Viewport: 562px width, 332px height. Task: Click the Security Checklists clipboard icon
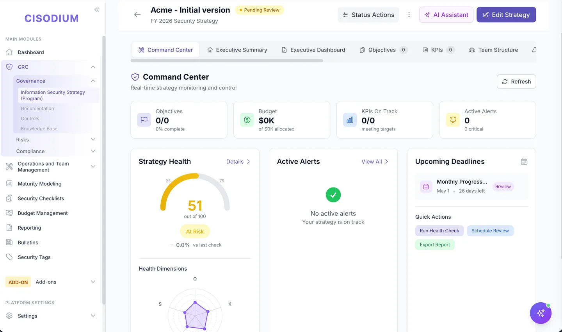point(9,198)
